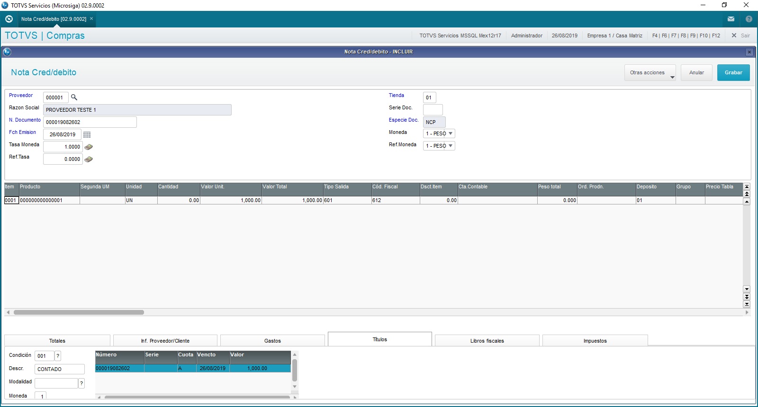Open the Fch Emision calendar picker icon
The image size is (758, 407).
coord(87,134)
